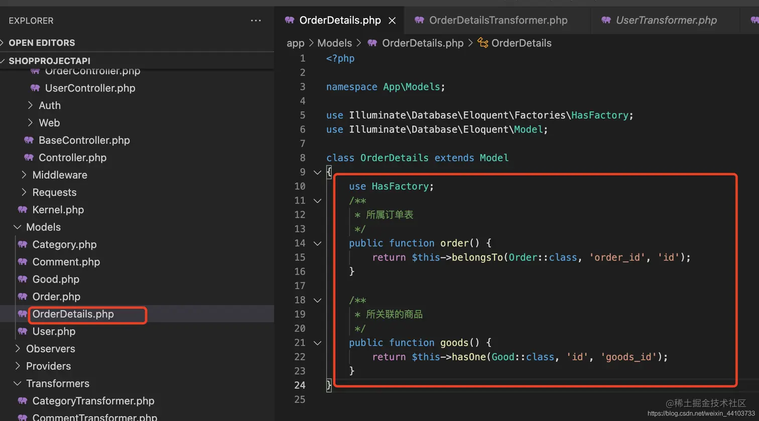The height and width of the screenshot is (421, 759).
Task: Expand the Requests folder
Action: pyautogui.click(x=54, y=193)
